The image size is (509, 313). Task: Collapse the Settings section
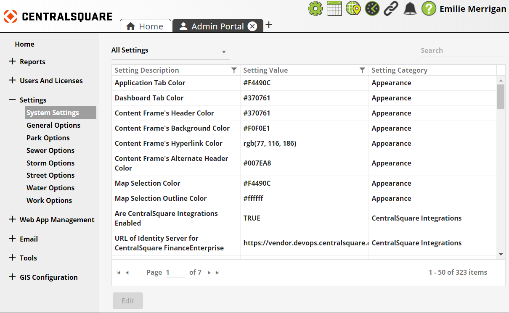(12, 100)
